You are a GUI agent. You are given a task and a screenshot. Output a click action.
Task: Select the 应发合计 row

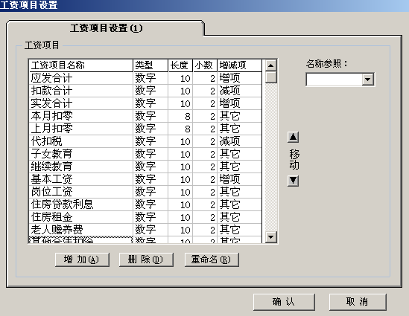pyautogui.click(x=145, y=78)
